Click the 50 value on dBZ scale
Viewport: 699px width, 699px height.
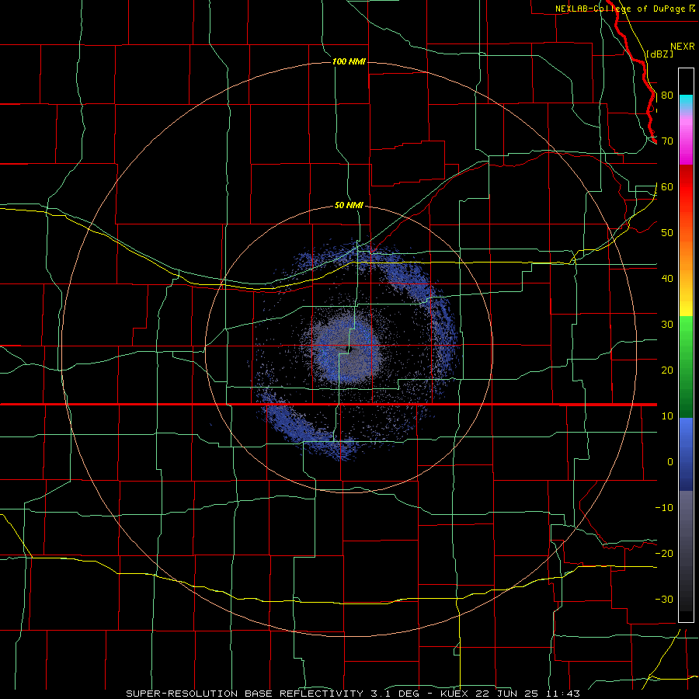[x=667, y=233]
